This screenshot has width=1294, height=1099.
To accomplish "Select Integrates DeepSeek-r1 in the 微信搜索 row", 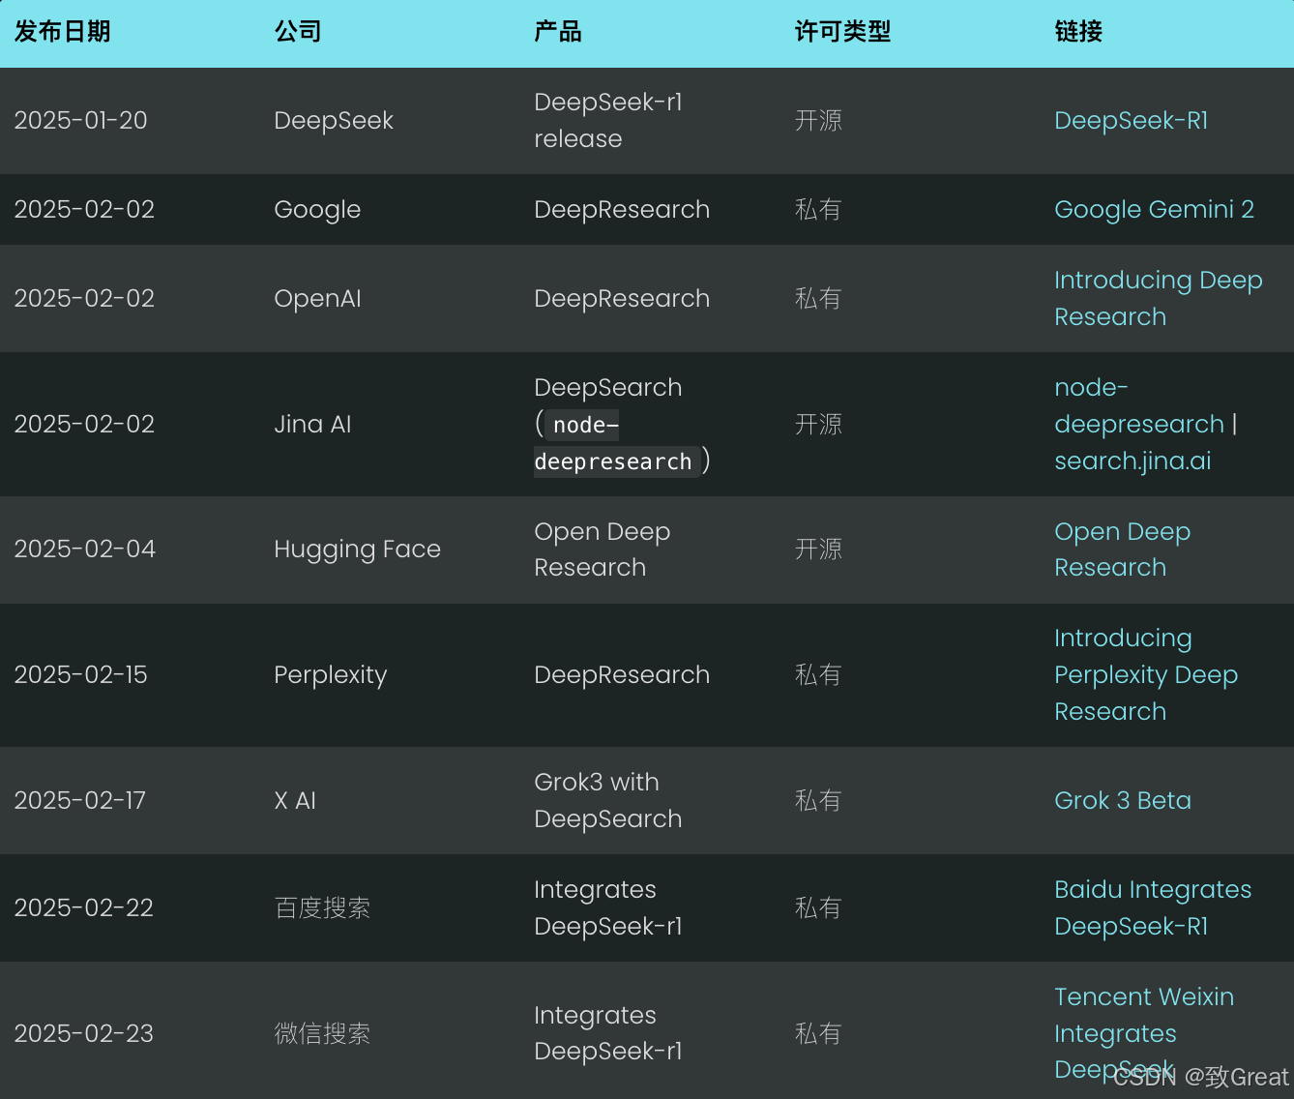I will coord(607,1033).
